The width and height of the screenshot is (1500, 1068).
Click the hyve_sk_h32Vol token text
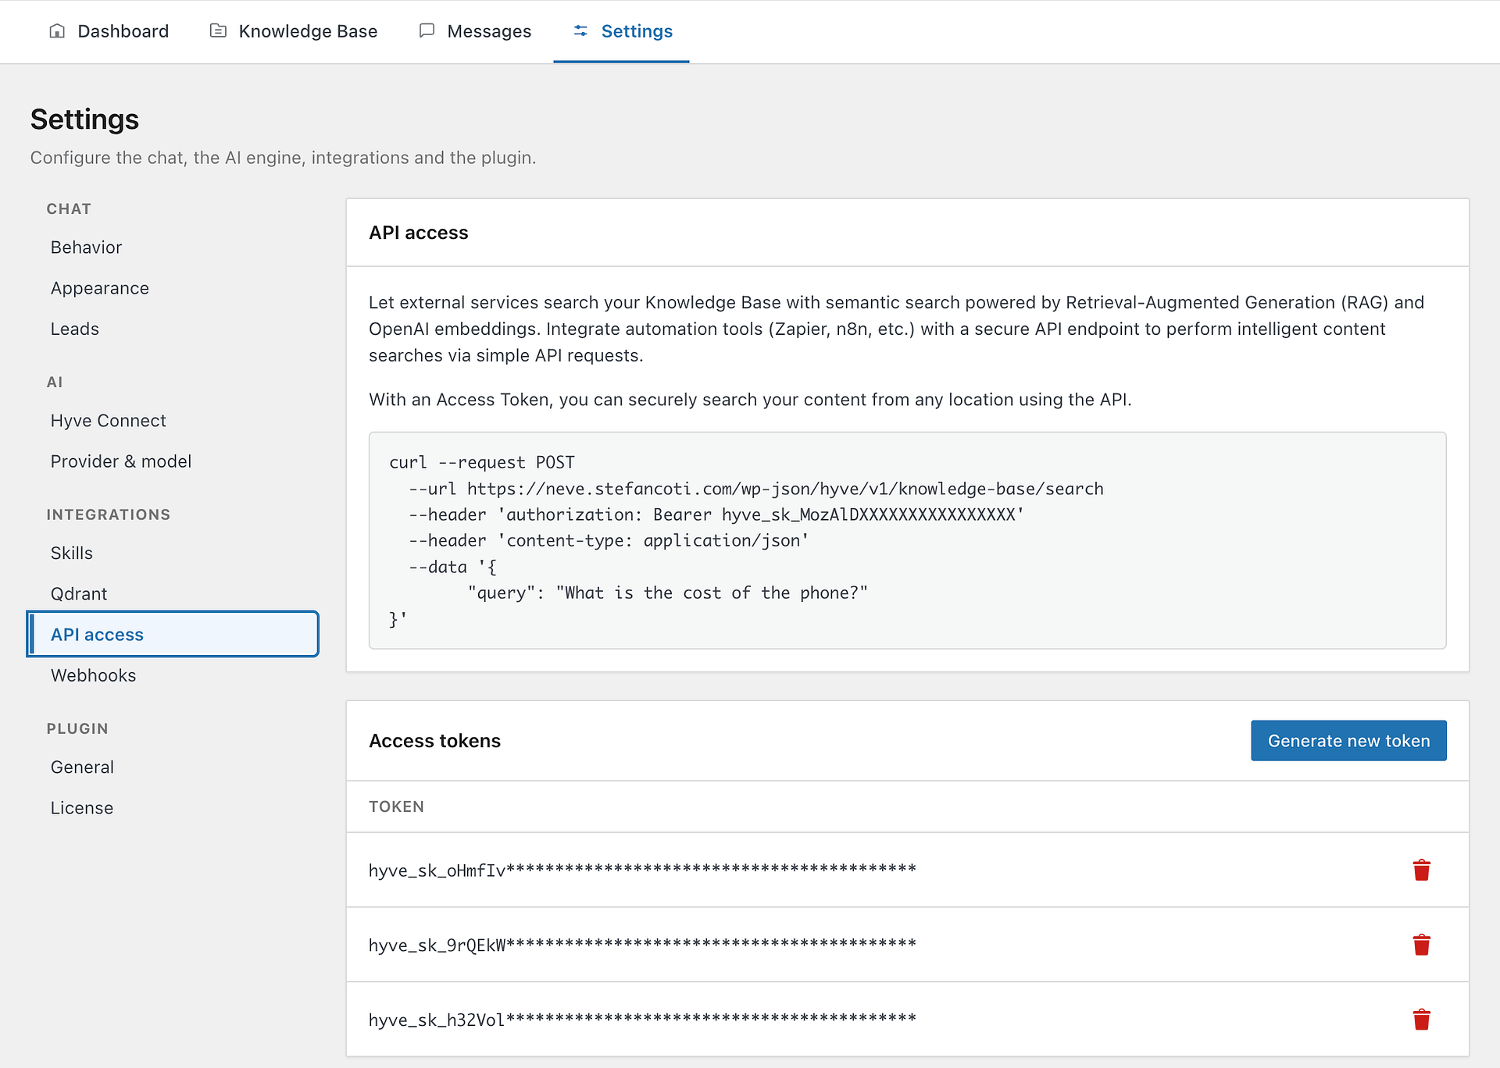pos(642,1020)
